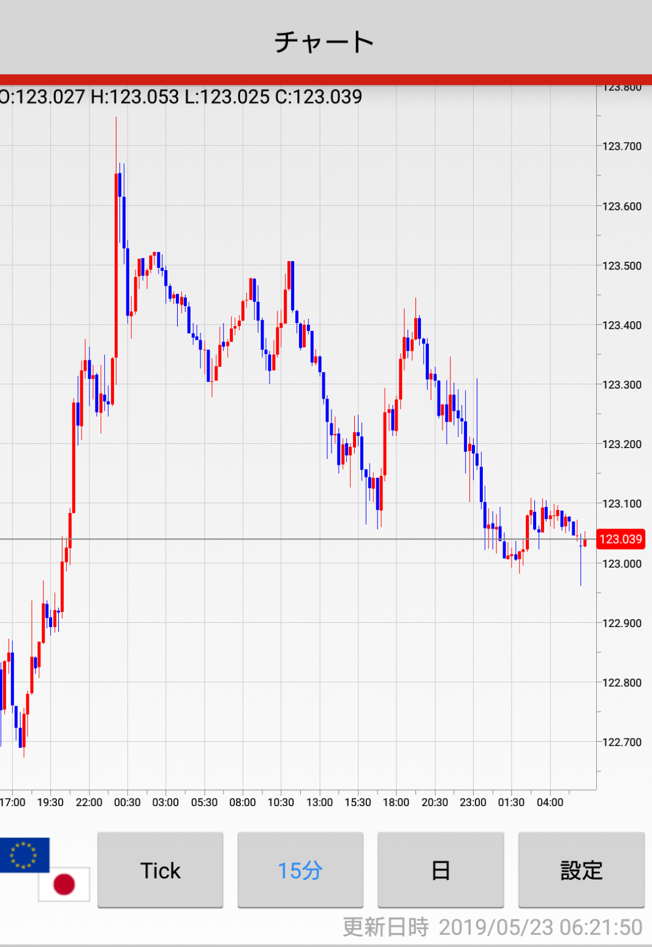The height and width of the screenshot is (947, 652).
Task: Tap the 04:00 time axis label
Action: pos(550,802)
